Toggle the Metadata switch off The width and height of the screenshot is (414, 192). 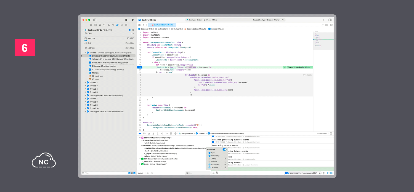tap(224, 150)
